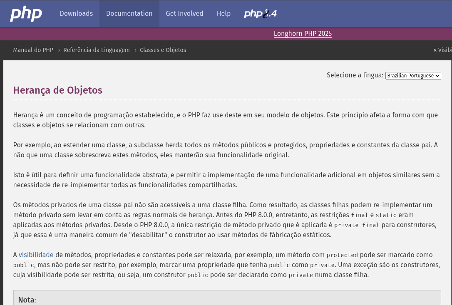The image size is (452, 305).
Task: Open the previous page « Visibi link
Action: 442,50
